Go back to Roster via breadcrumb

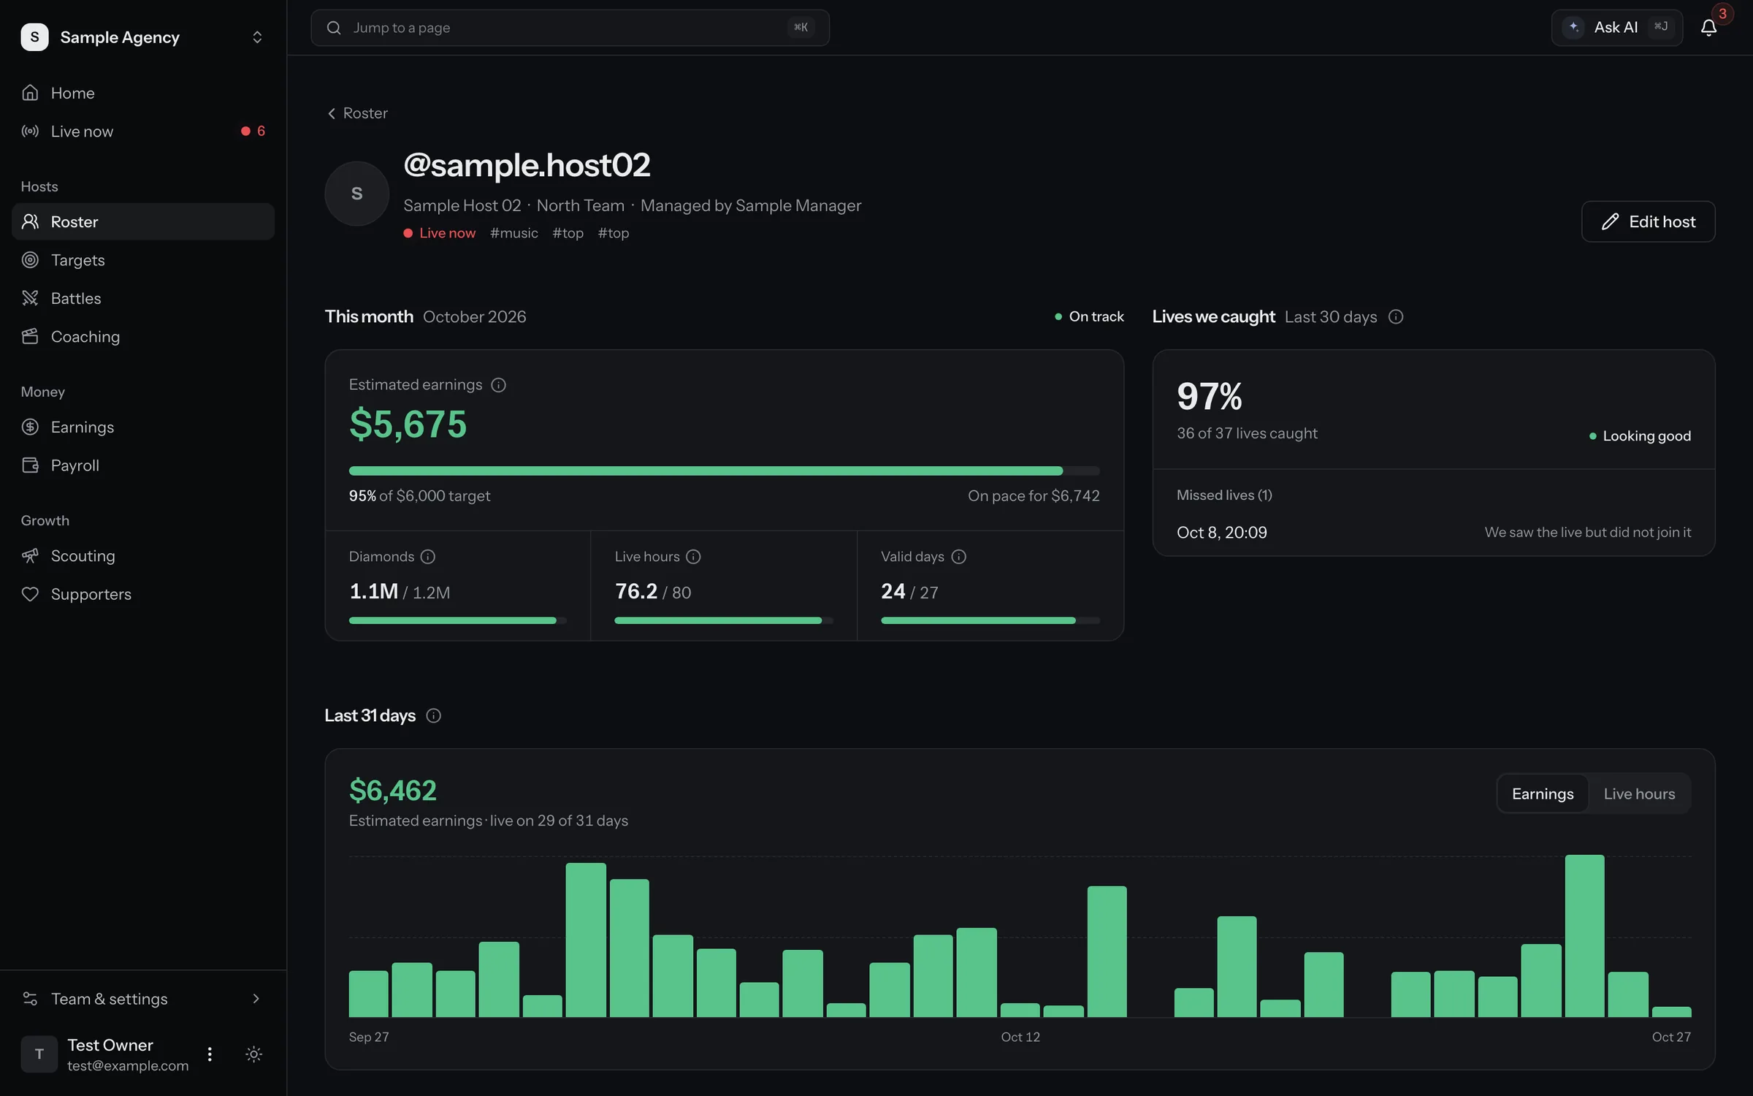click(x=357, y=113)
